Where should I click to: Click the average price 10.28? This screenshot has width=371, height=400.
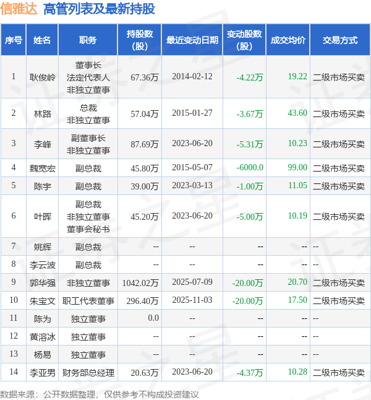click(297, 372)
